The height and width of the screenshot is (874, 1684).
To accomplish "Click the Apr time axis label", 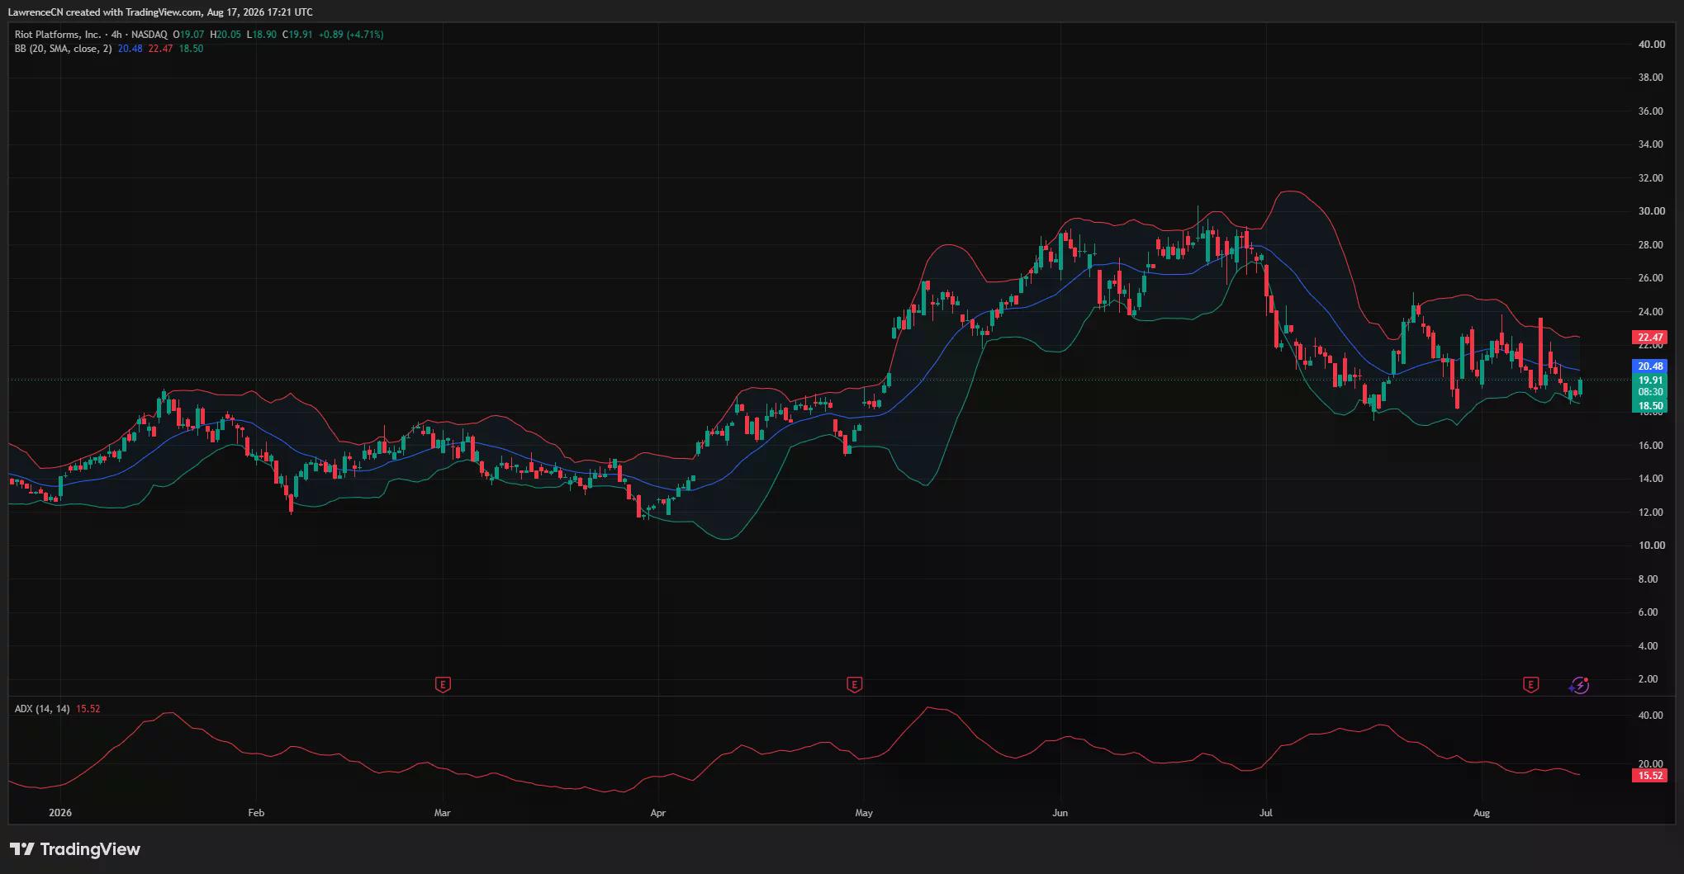I will (x=657, y=813).
